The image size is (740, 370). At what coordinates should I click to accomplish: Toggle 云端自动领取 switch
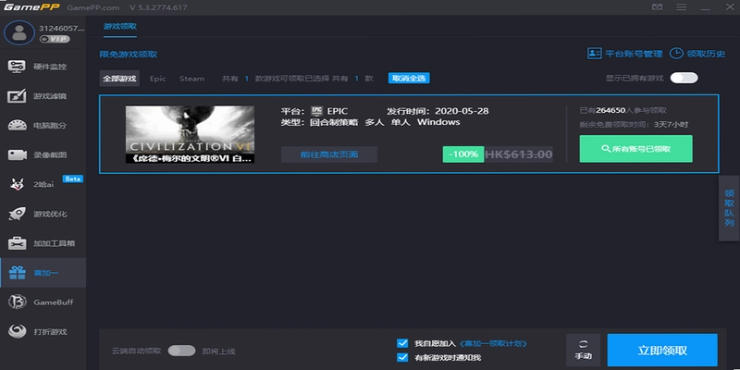coord(181,351)
